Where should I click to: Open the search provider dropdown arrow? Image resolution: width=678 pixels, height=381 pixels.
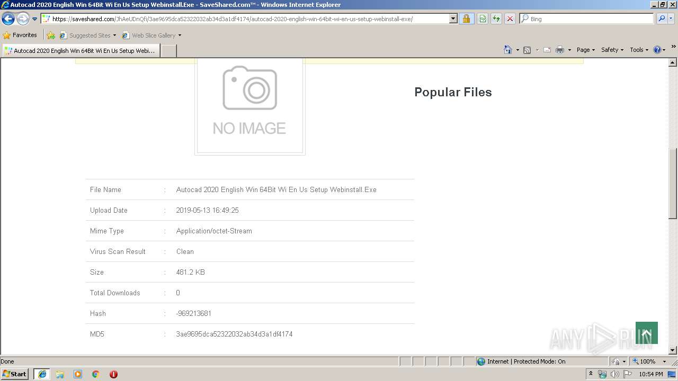tap(671, 19)
